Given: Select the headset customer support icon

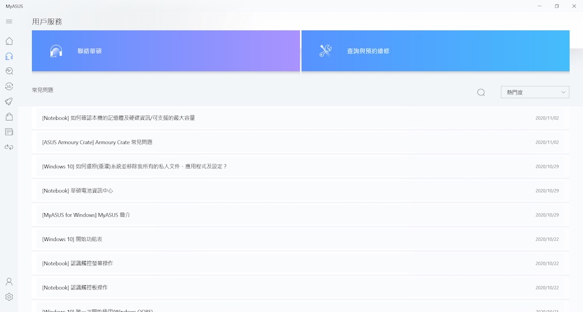Looking at the screenshot, I should (x=9, y=56).
